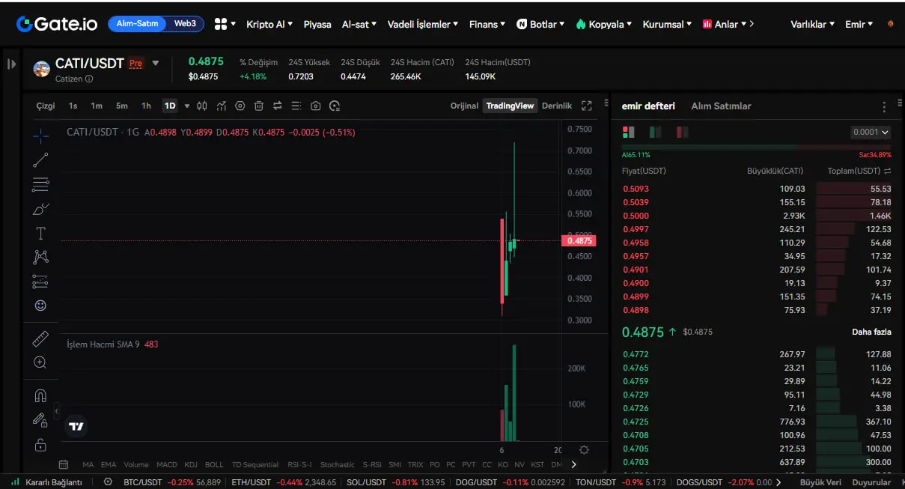Click the replay clock icon in chart toolbar

335,106
